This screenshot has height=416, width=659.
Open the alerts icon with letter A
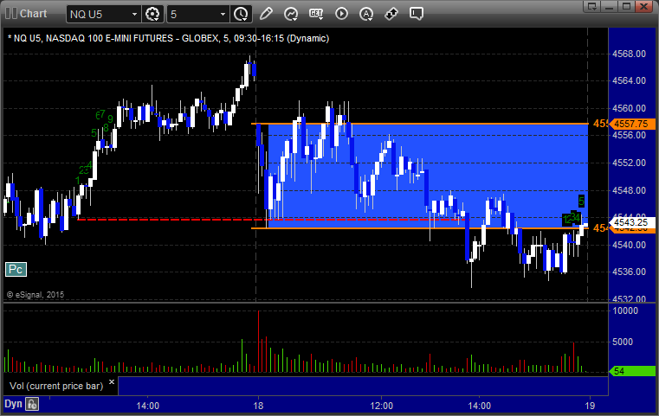pos(366,14)
